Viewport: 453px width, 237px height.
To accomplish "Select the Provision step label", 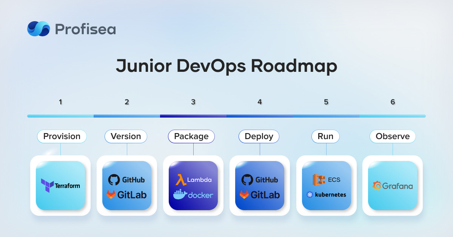I will [x=62, y=136].
